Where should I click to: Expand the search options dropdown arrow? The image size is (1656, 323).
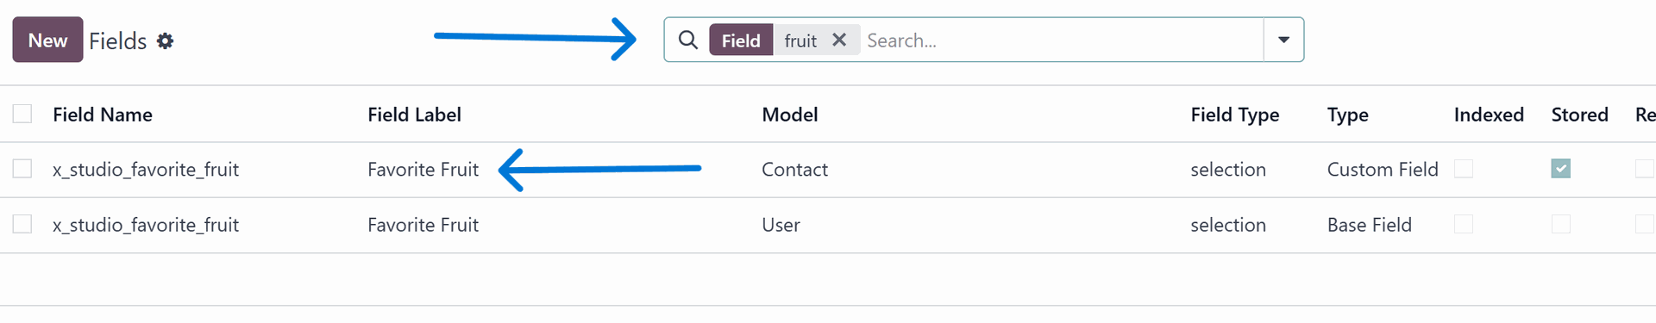click(1283, 40)
